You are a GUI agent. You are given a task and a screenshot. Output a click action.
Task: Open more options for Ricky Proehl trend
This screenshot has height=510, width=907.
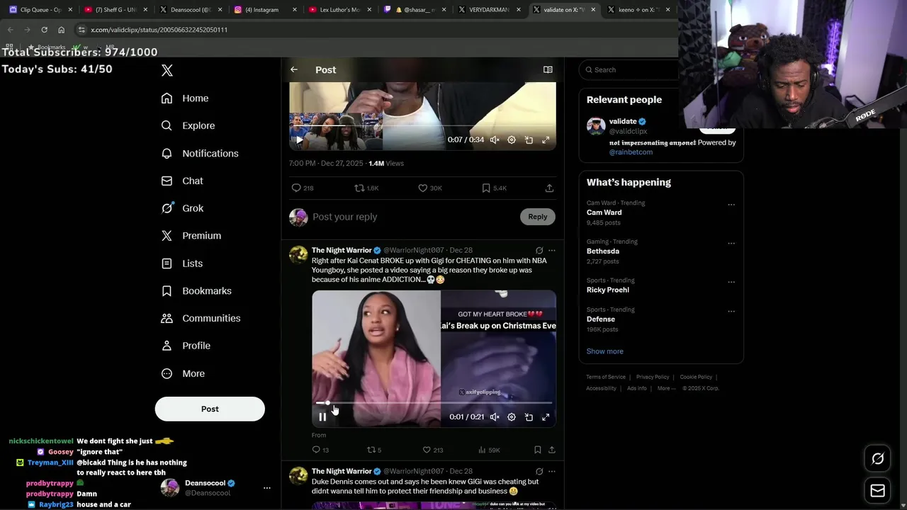pyautogui.click(x=731, y=283)
